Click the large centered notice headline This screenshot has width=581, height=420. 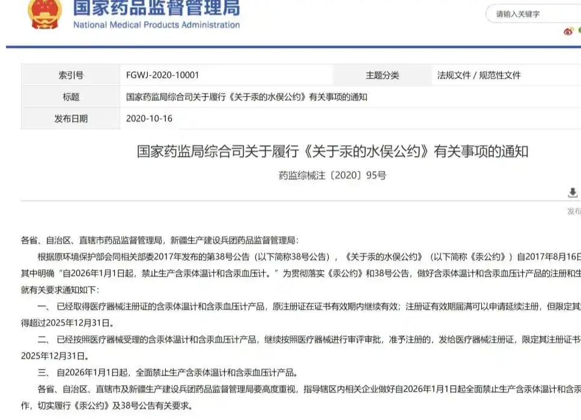click(x=332, y=151)
